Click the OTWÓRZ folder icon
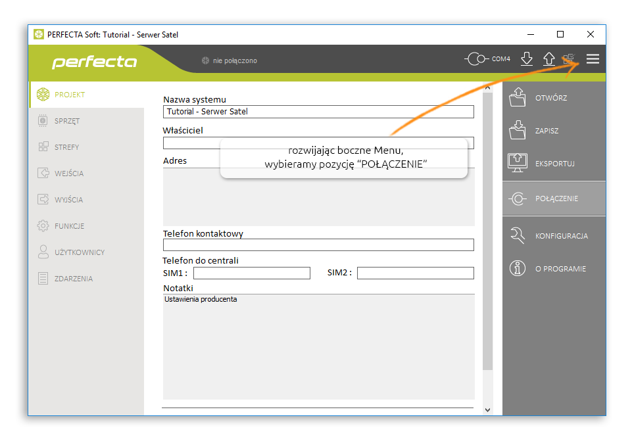Screen dimensions: 632x443 [x=517, y=97]
